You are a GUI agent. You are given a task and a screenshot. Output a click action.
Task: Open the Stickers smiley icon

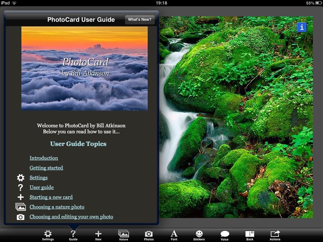[x=199, y=235]
